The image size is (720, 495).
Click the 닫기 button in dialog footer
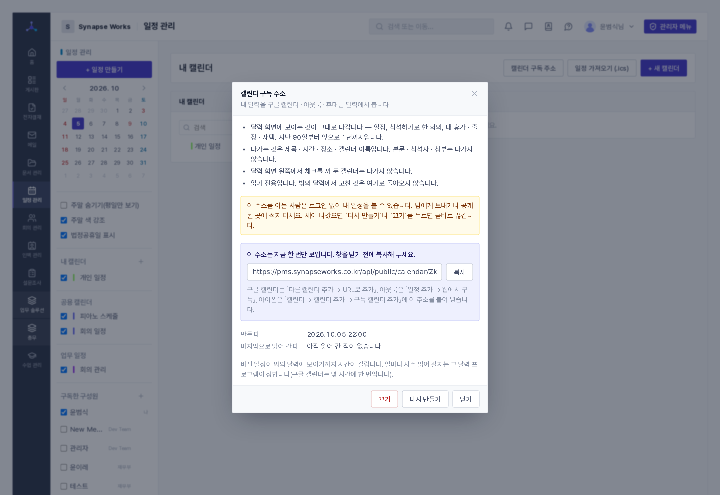(466, 399)
